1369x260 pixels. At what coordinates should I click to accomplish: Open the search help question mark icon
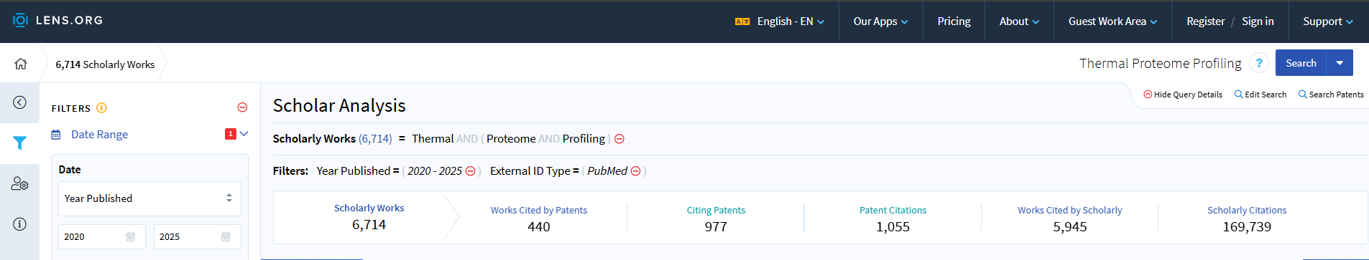pos(1258,63)
